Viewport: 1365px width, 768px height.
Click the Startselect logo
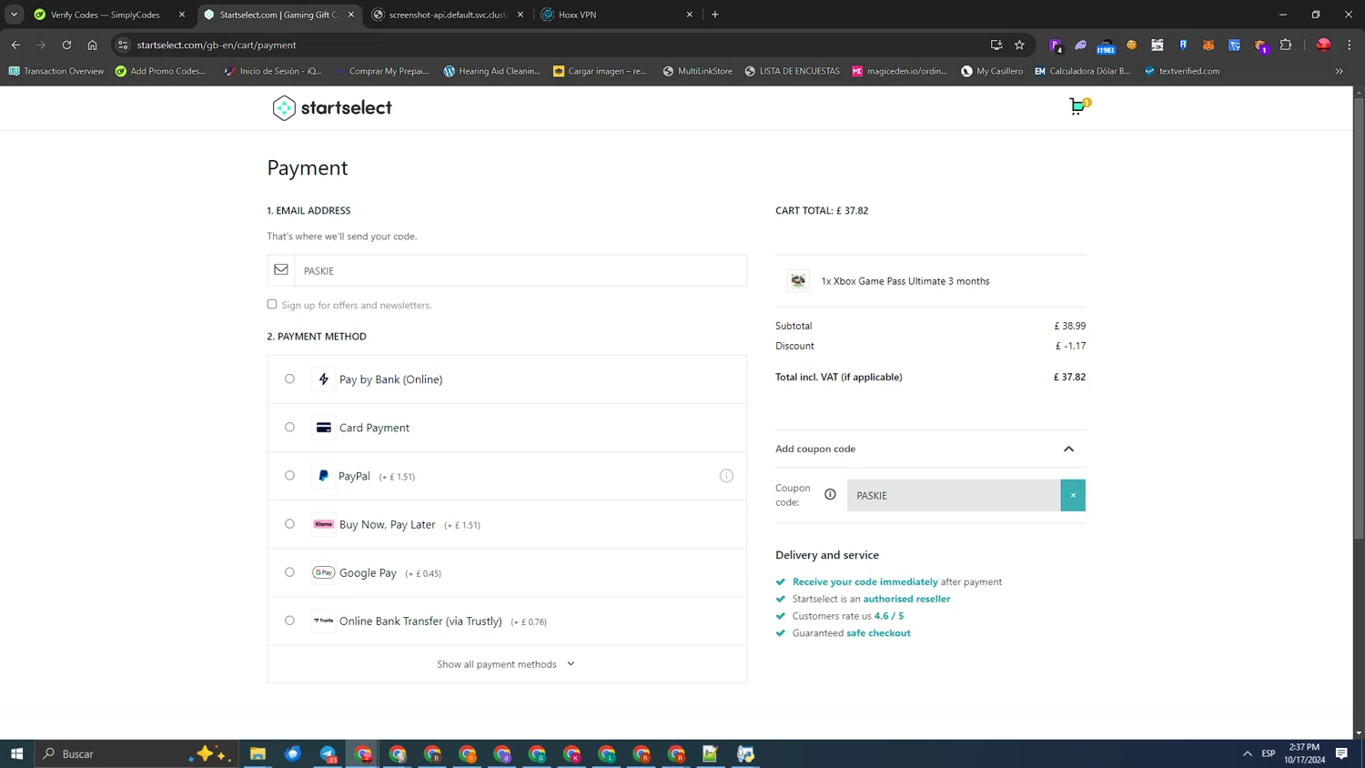(332, 107)
